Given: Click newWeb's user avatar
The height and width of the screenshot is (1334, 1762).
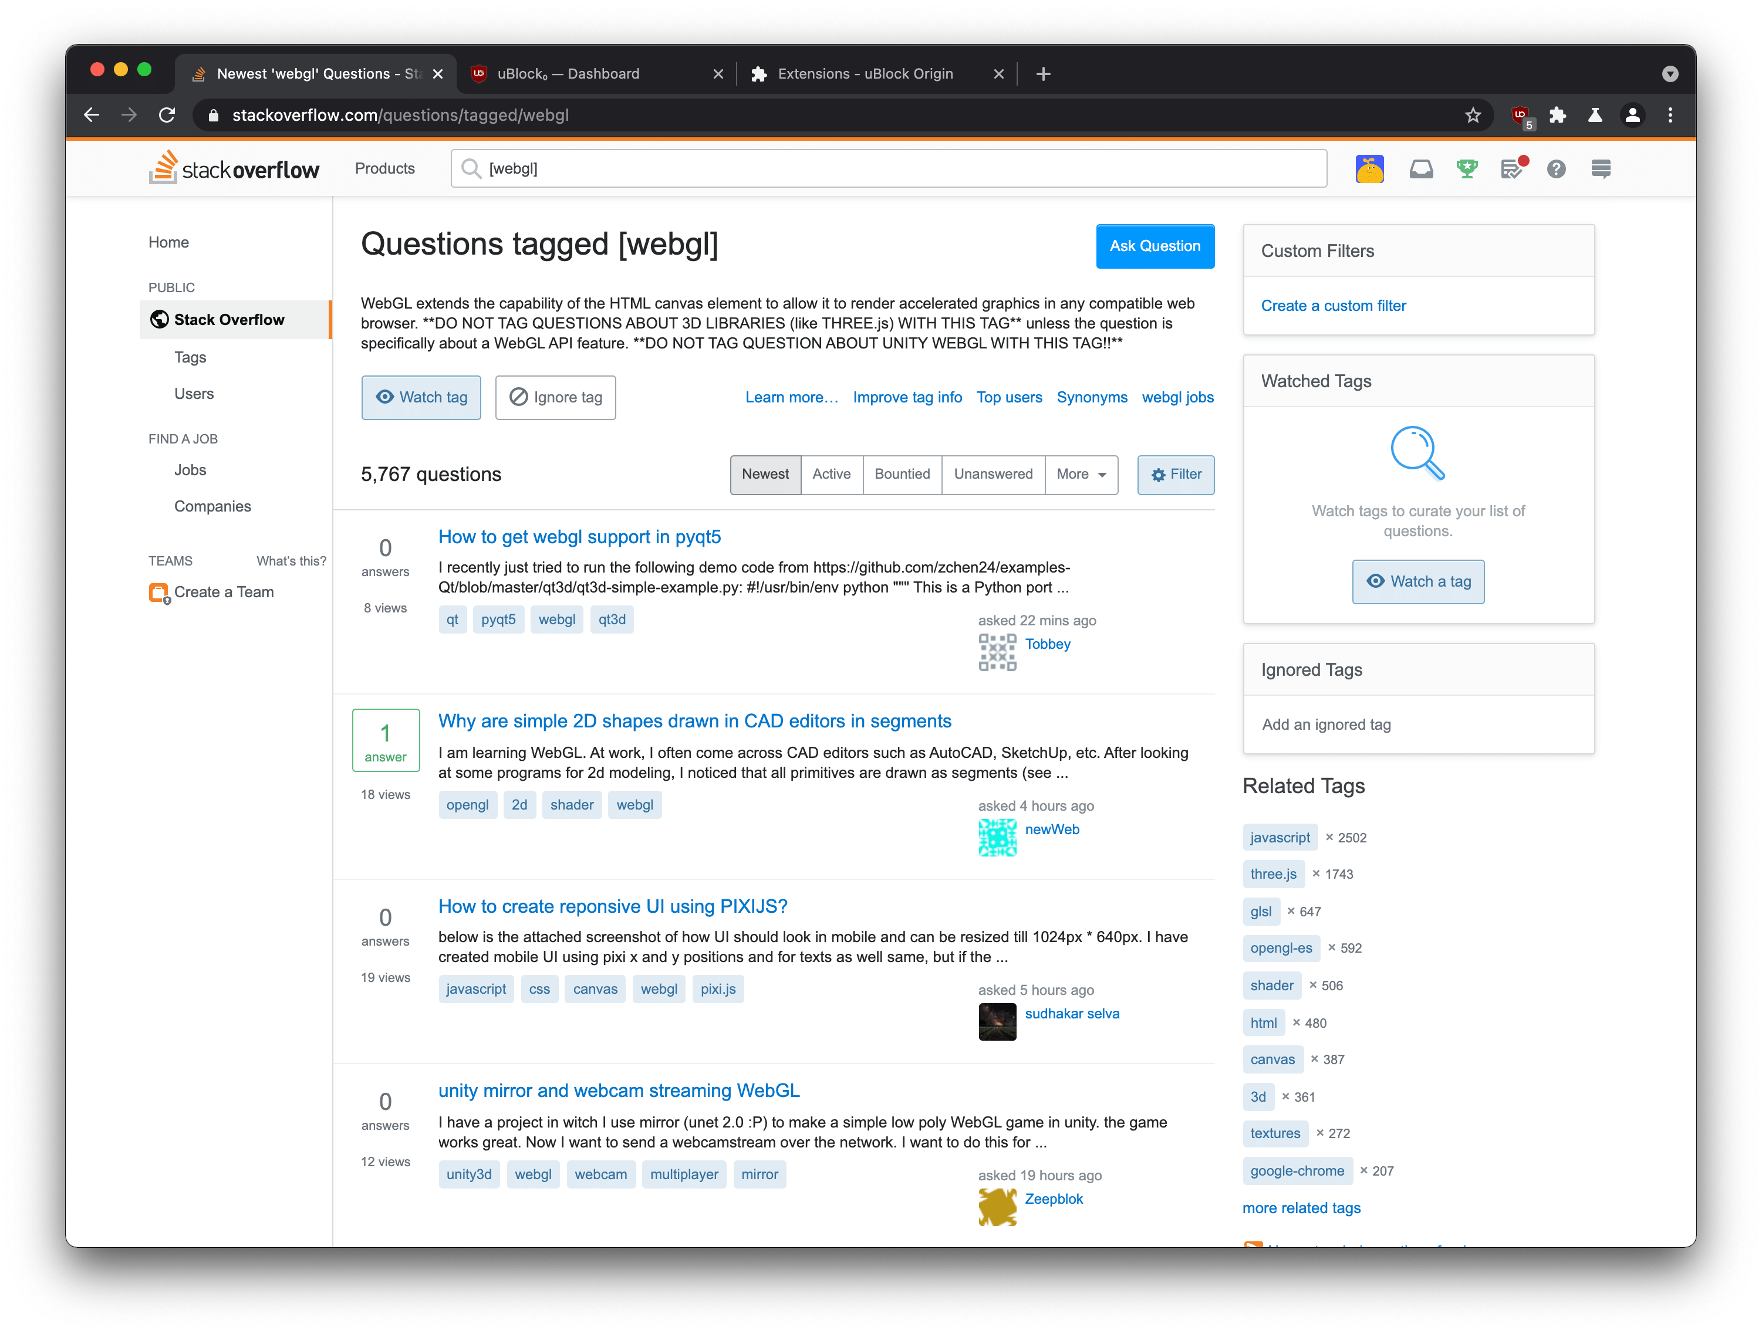Looking at the screenshot, I should (997, 837).
